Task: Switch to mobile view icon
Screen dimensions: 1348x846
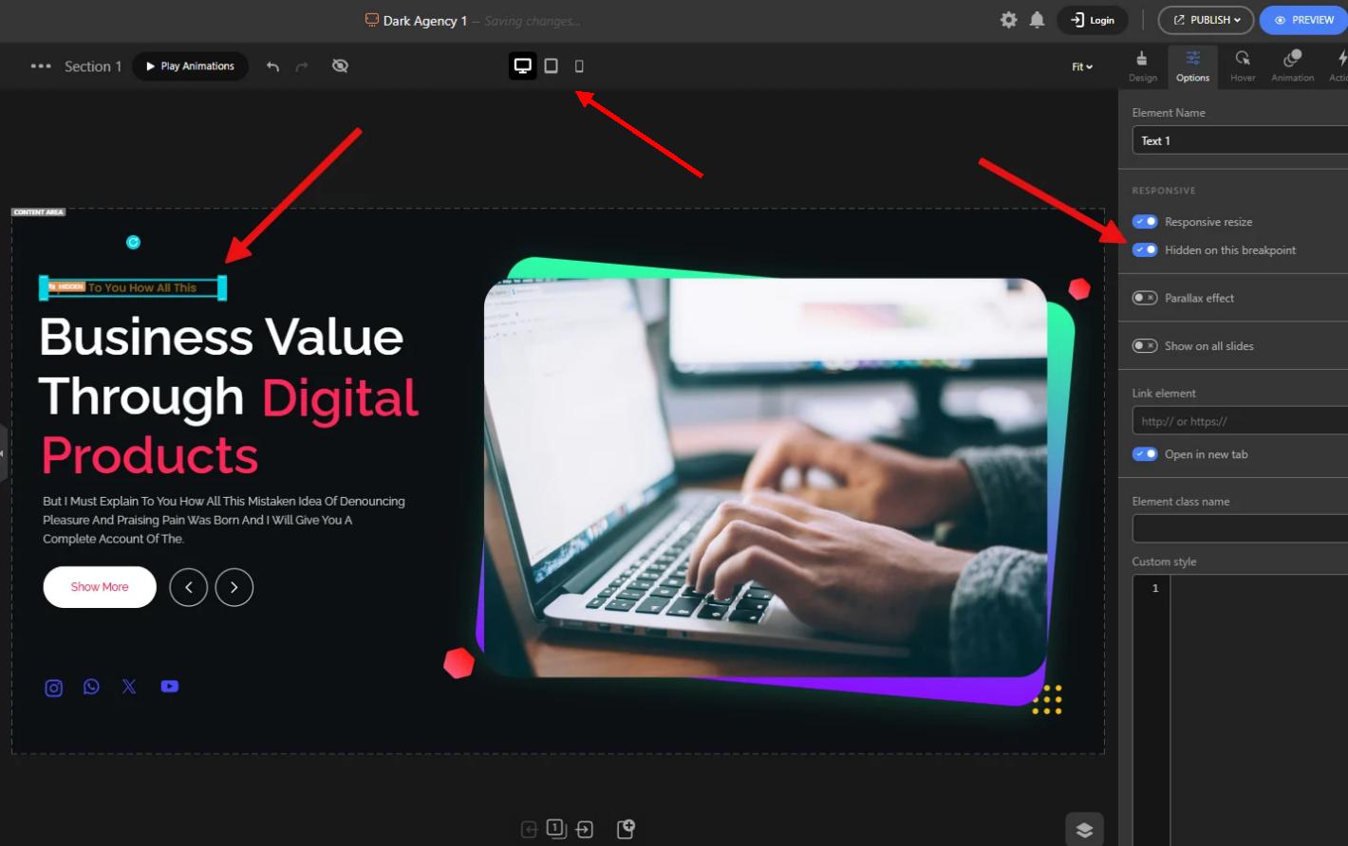Action: tap(579, 65)
